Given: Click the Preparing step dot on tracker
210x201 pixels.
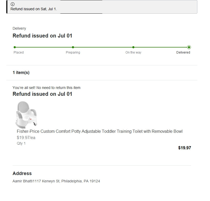Looking at the screenshot, I should click(x=73, y=47).
